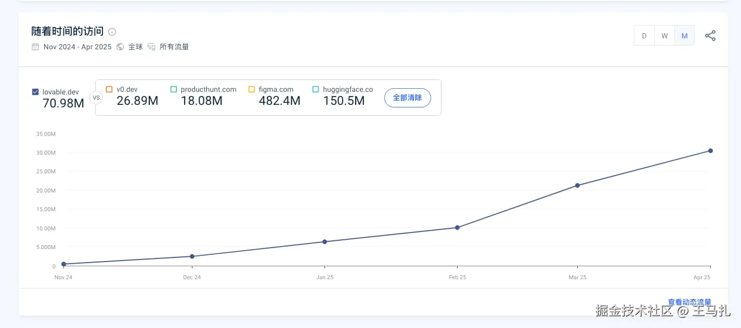Check the figma.com series checkbox
Screen dimensions: 741x328
(x=252, y=89)
